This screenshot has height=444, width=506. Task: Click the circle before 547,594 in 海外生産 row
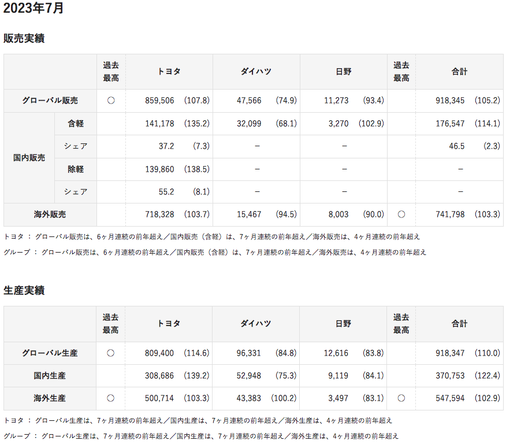click(401, 398)
